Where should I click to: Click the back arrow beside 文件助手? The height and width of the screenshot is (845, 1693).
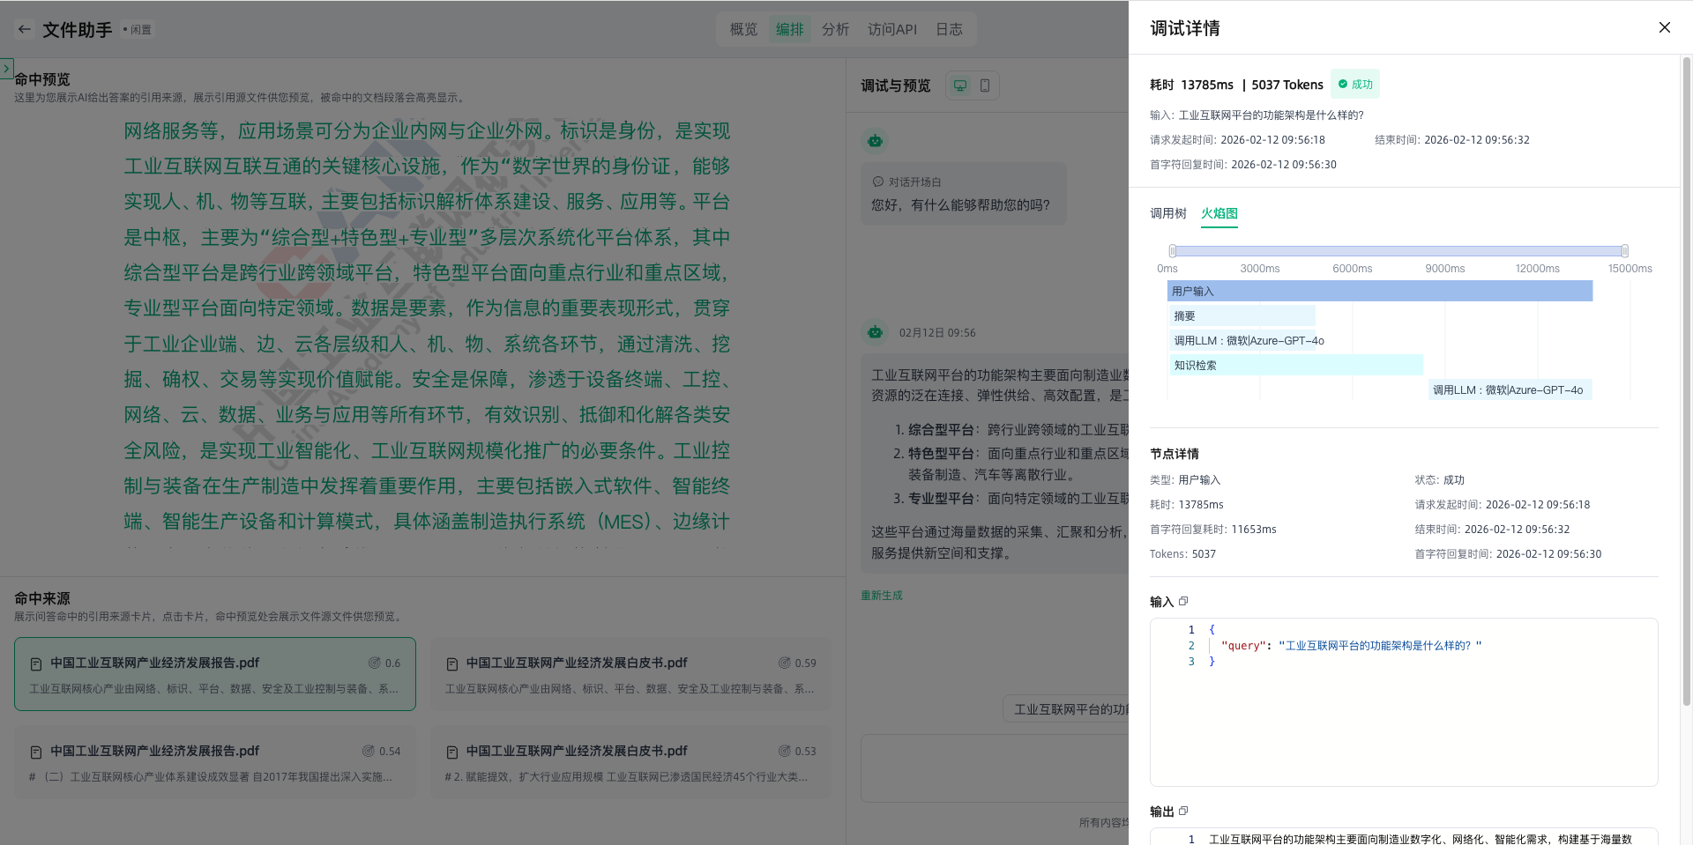25,29
